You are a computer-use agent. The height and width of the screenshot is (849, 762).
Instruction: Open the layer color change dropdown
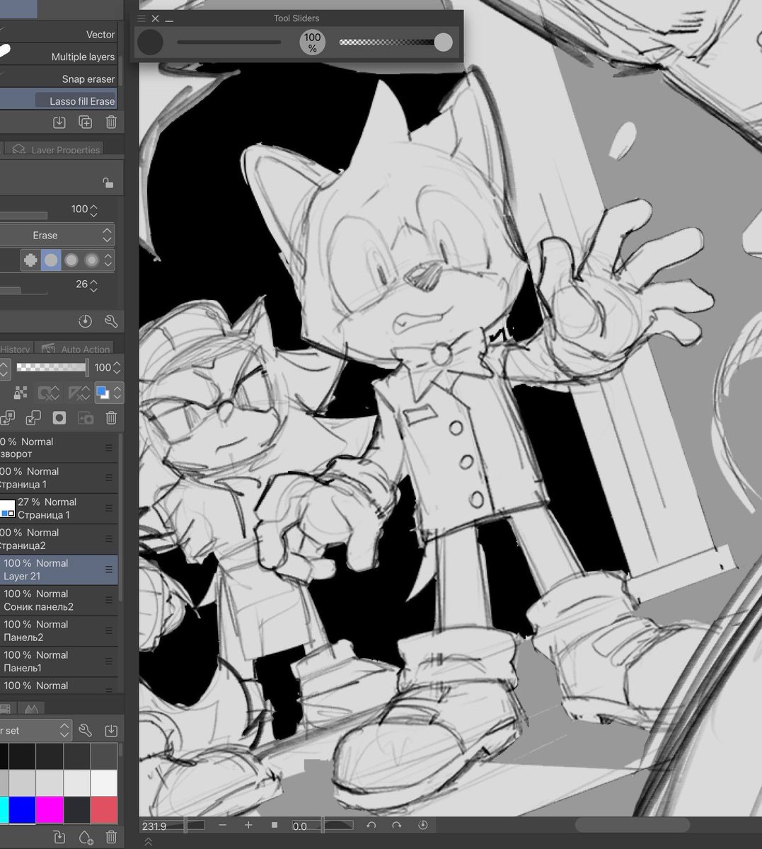pyautogui.click(x=108, y=393)
